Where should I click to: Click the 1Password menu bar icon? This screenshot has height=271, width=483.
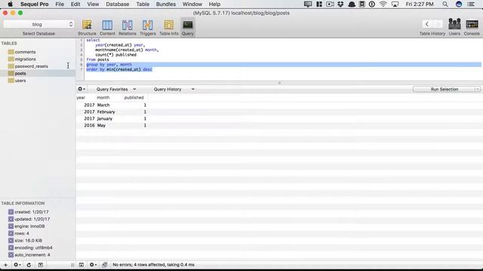tap(372, 4)
